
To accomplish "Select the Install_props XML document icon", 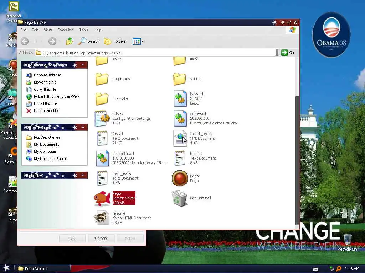I will pos(180,138).
